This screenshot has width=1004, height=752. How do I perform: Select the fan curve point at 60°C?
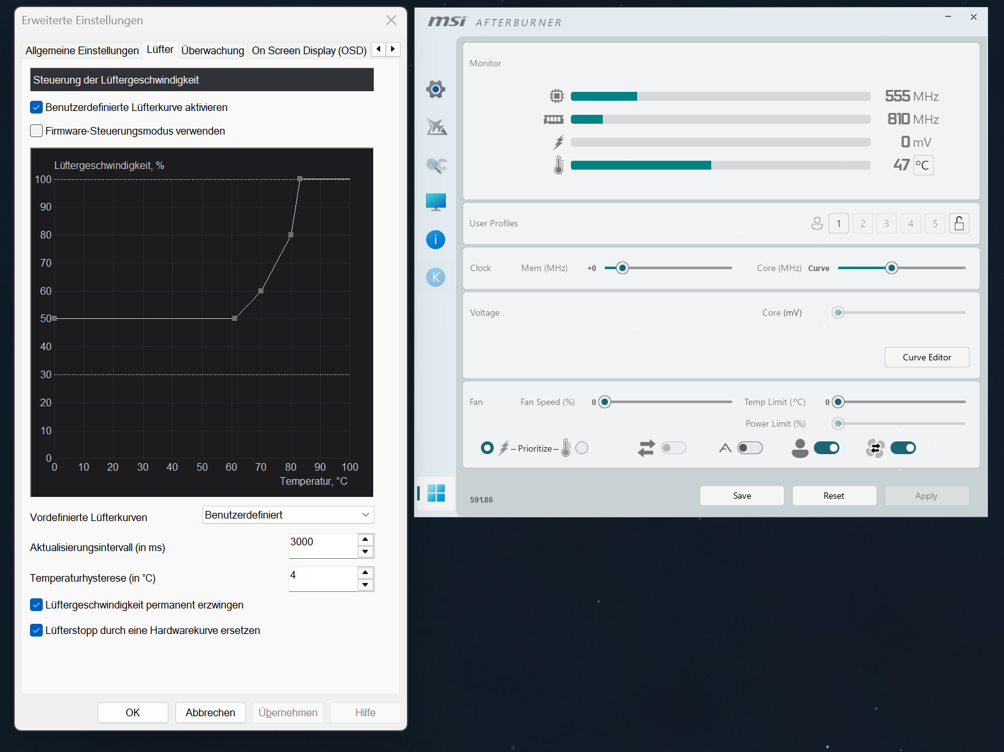(235, 318)
